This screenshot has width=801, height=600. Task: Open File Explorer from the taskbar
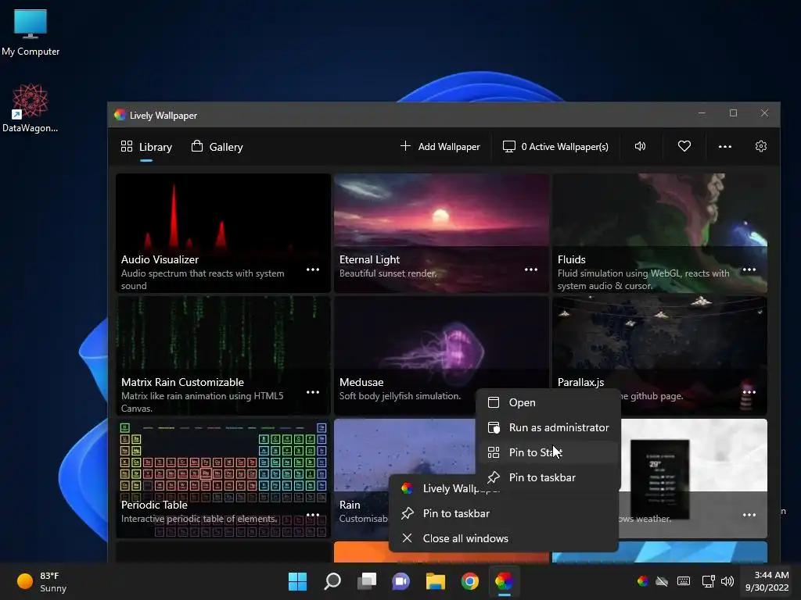pos(436,581)
